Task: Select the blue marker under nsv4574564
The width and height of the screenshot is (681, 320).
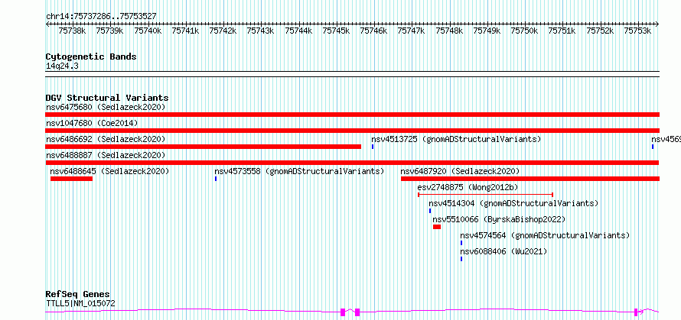Action: coord(461,243)
